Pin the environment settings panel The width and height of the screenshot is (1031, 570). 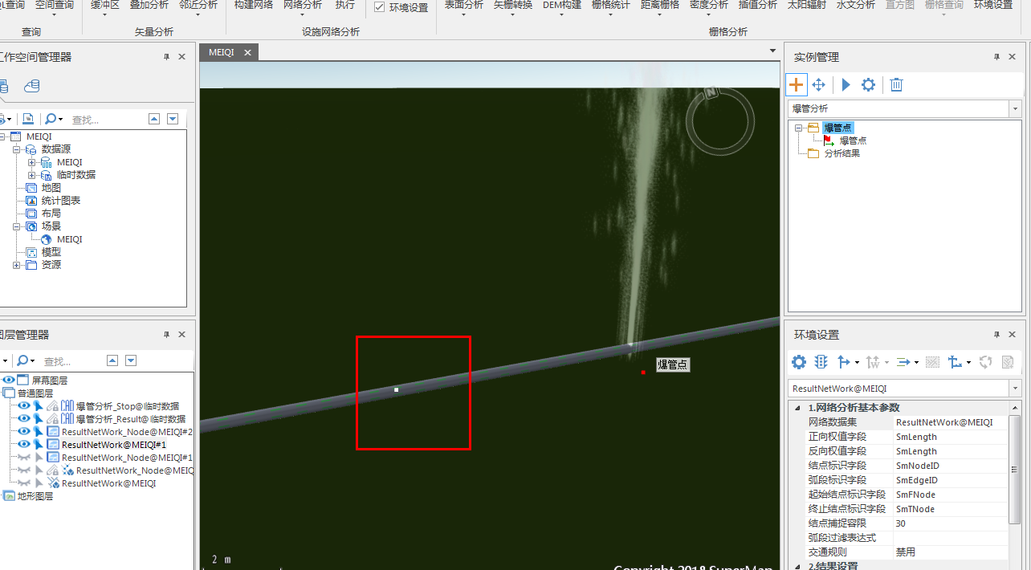coord(996,335)
